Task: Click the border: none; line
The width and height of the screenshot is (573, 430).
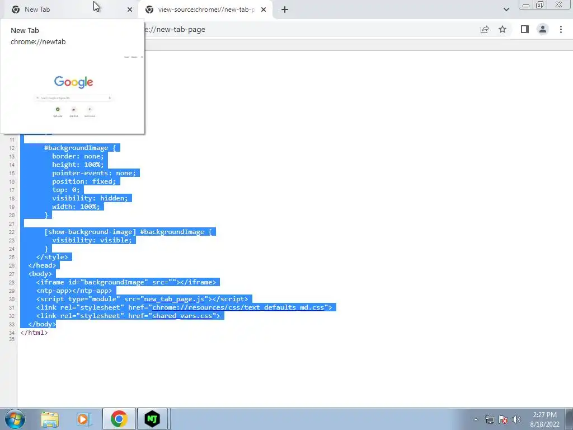Action: (78, 156)
